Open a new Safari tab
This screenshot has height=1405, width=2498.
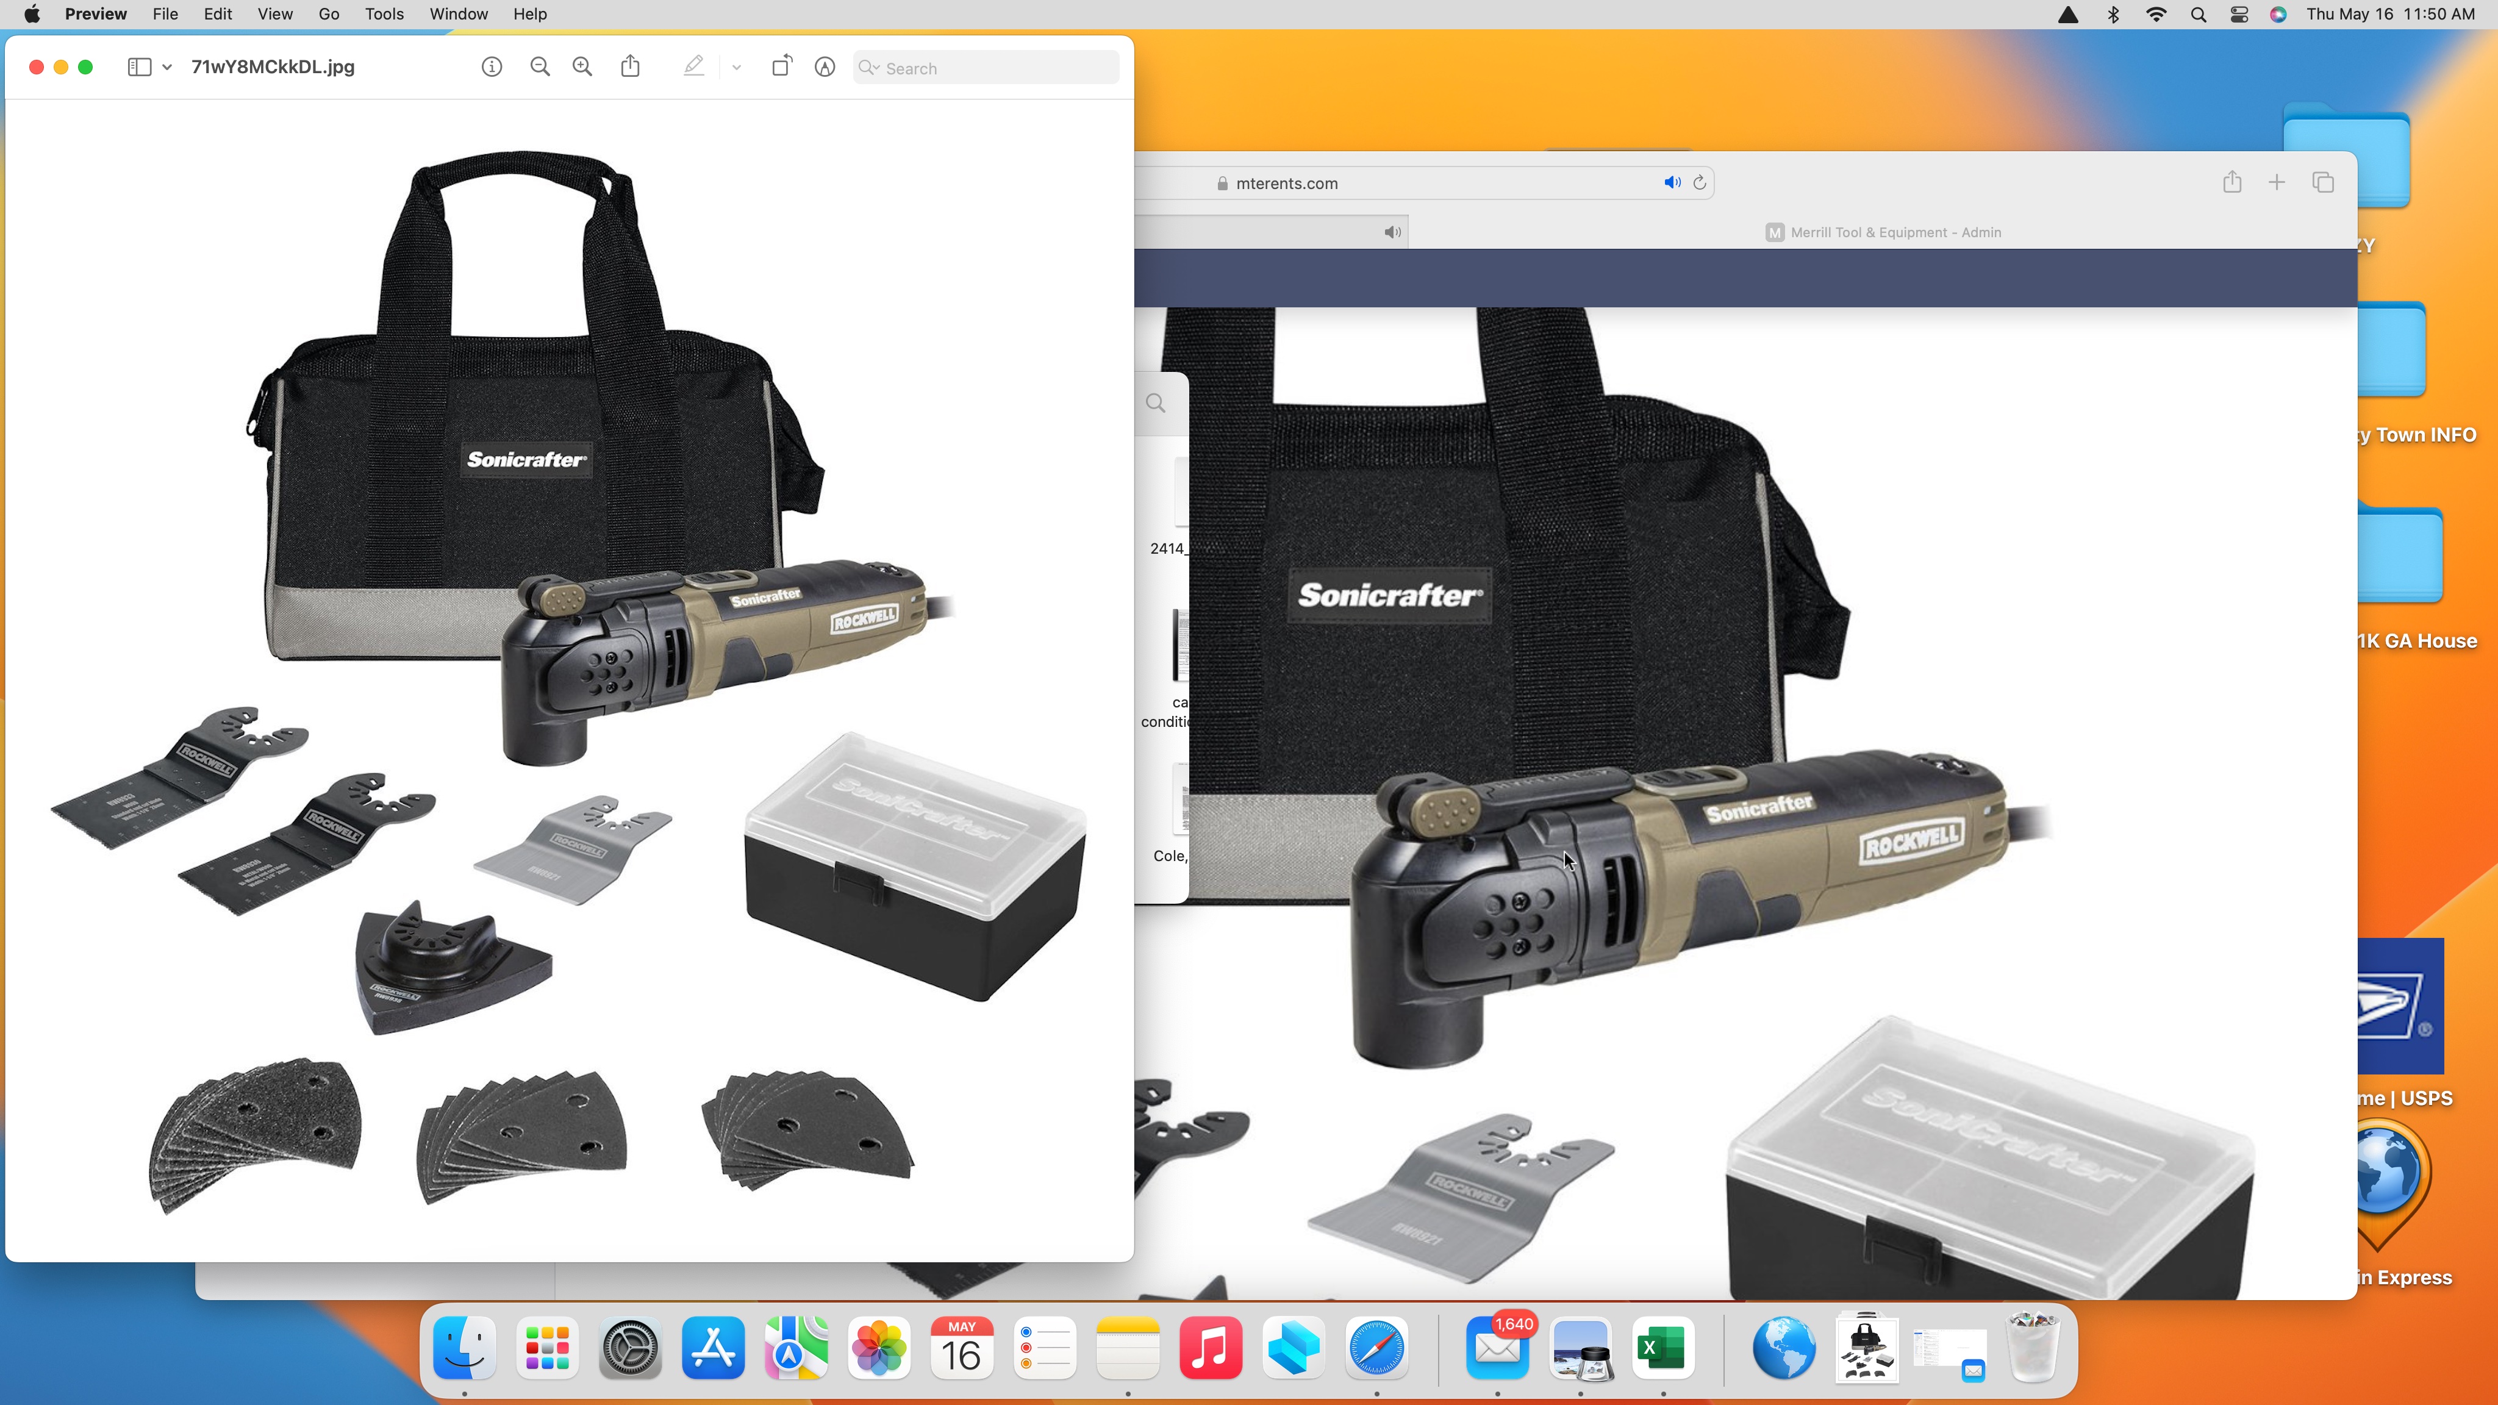pos(2277,182)
